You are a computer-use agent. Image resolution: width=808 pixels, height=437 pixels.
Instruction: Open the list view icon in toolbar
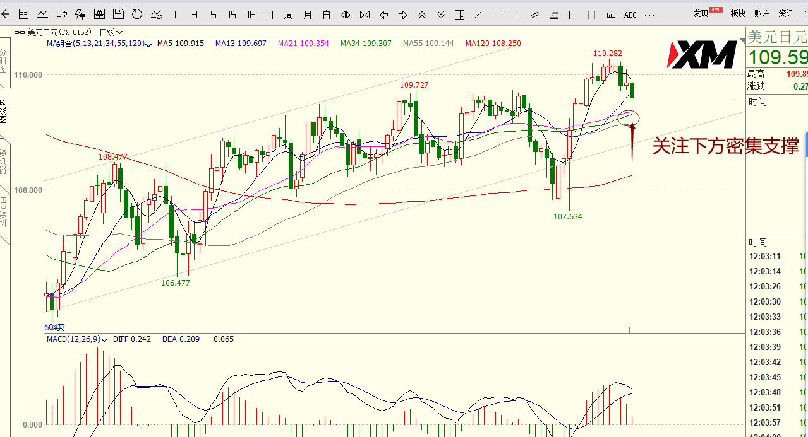(x=24, y=14)
